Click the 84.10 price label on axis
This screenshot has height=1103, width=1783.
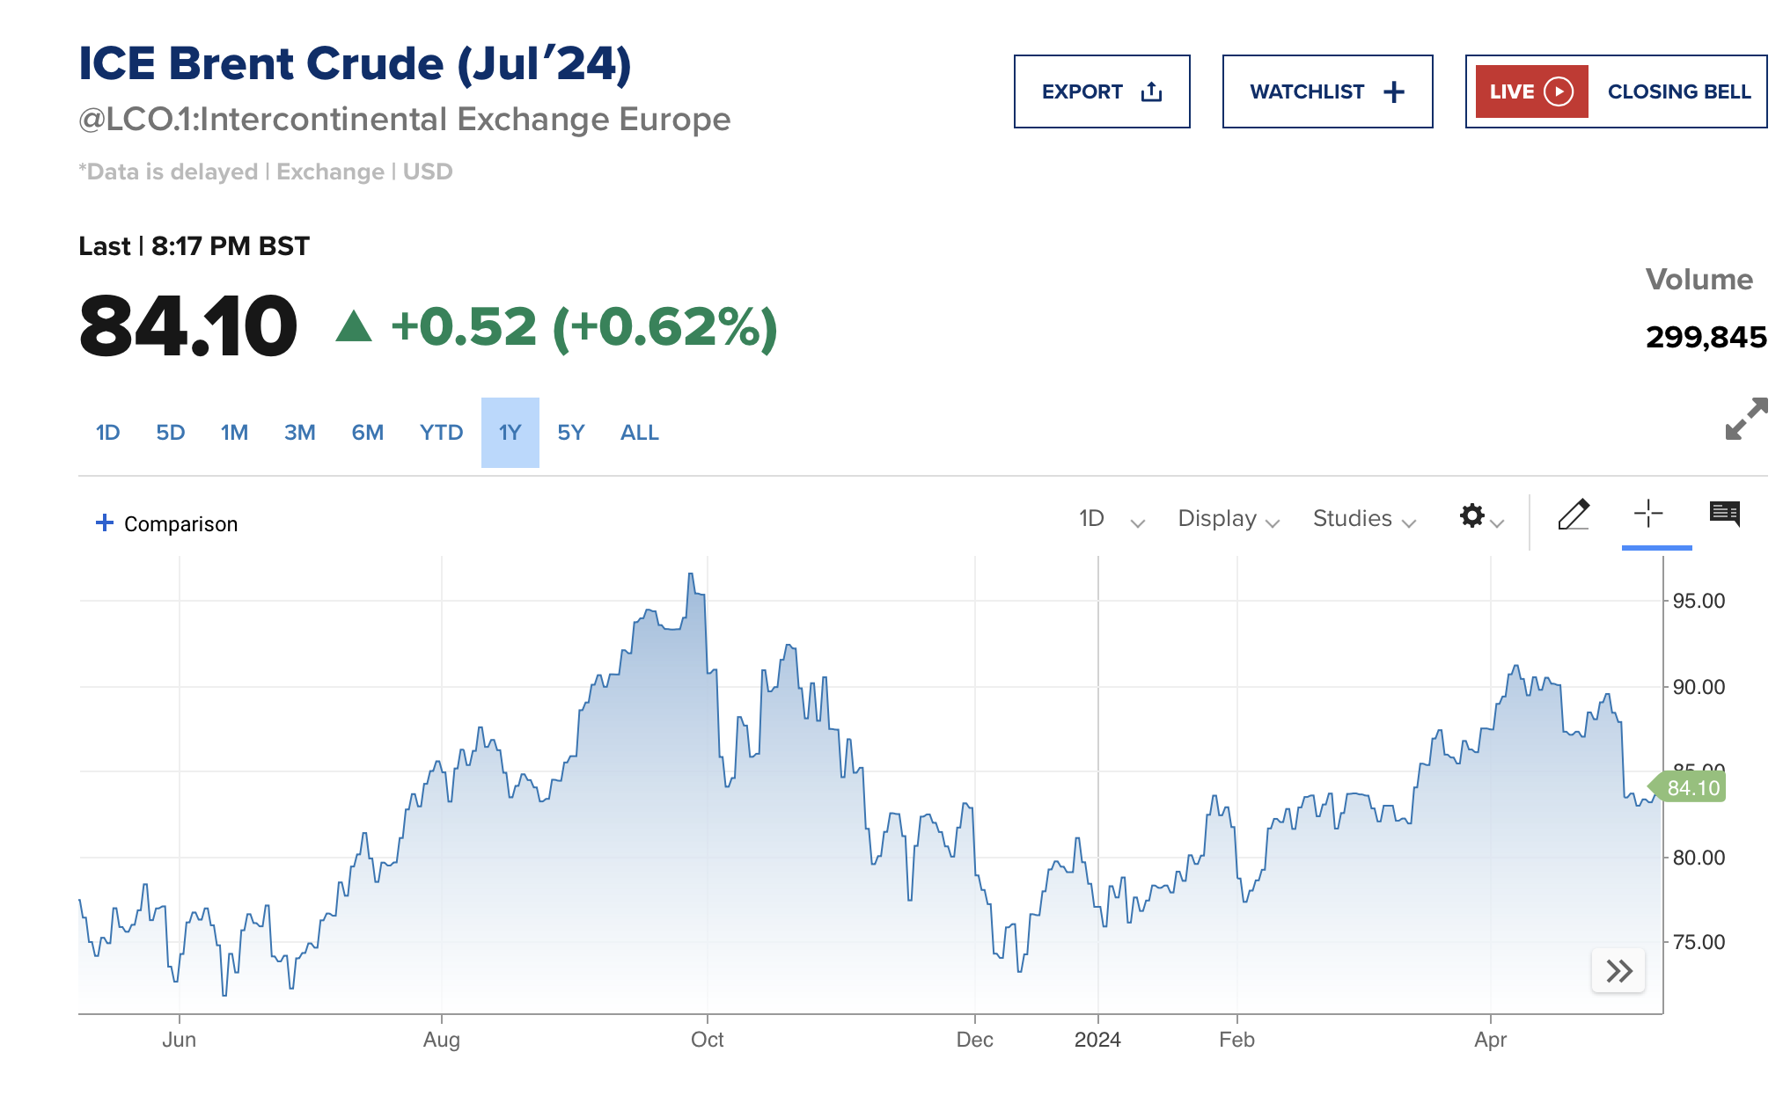[1692, 788]
